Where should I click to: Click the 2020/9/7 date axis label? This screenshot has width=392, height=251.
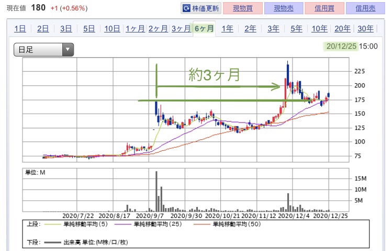[x=150, y=216]
